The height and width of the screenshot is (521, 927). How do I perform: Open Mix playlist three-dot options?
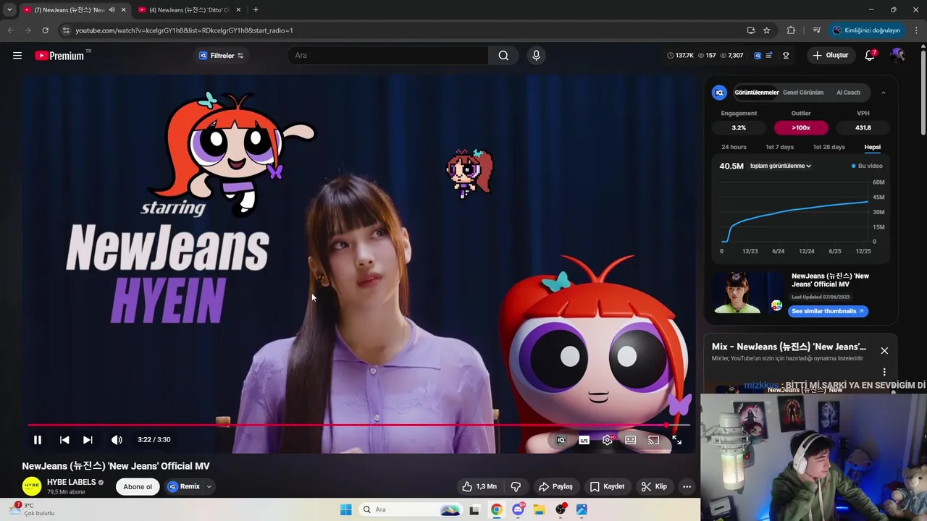[884, 372]
